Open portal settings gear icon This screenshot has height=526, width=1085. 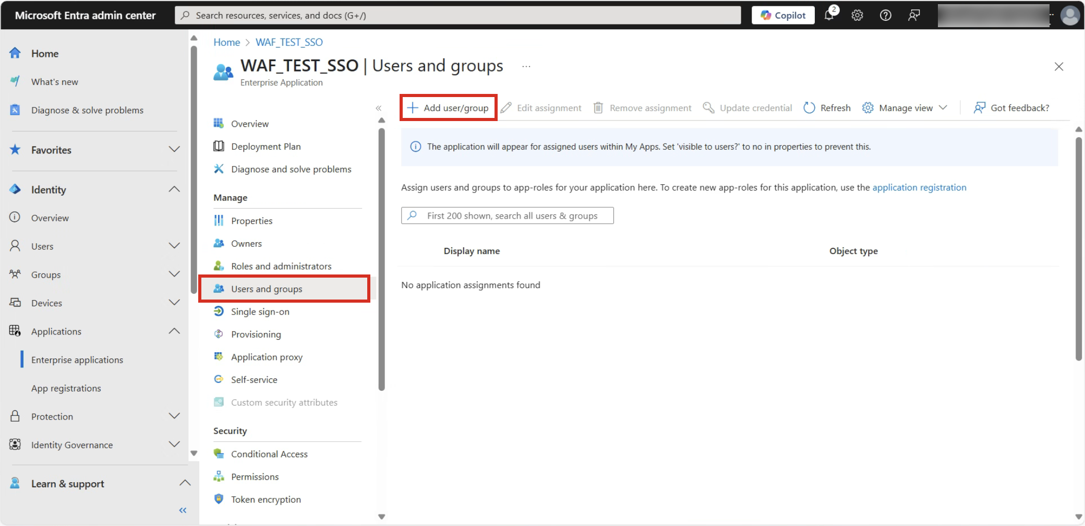(857, 15)
